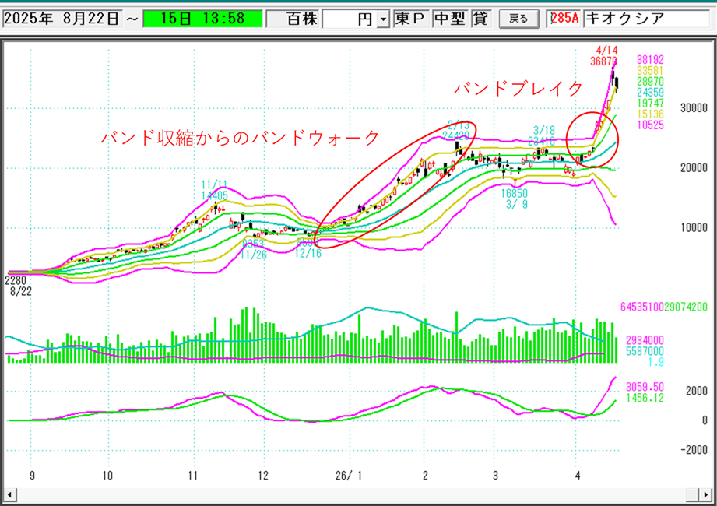Screen dimensions: 717x506
Task: Click the 貸 margin indicator
Action: pos(480,19)
